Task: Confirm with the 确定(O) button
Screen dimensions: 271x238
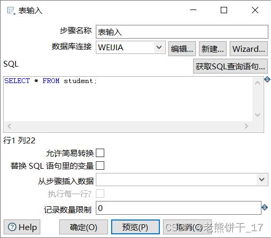Action: click(84, 227)
